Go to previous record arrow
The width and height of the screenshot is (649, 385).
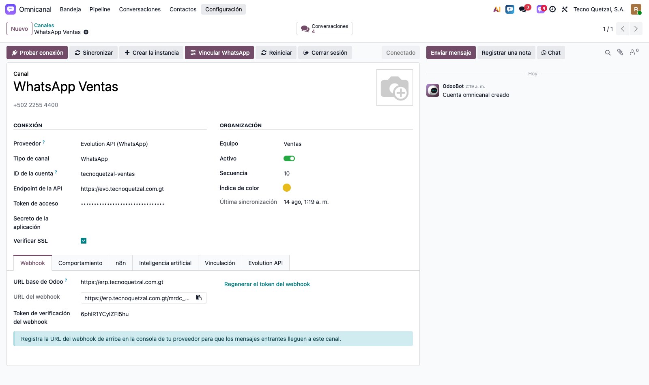tap(623, 29)
